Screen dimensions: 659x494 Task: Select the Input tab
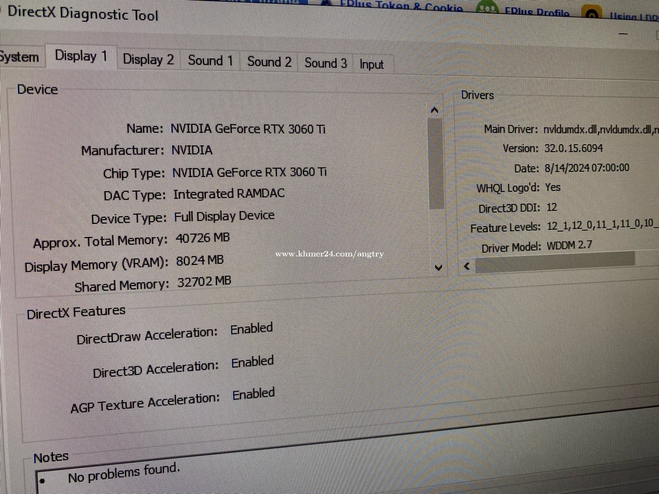click(371, 65)
